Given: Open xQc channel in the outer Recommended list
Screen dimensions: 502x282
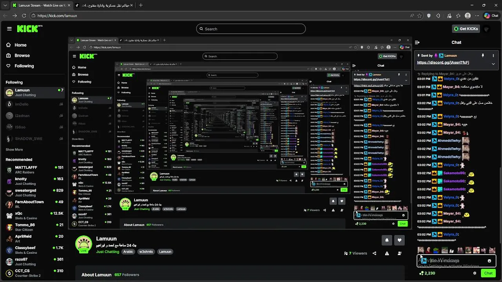Looking at the screenshot, I should click(x=35, y=215).
